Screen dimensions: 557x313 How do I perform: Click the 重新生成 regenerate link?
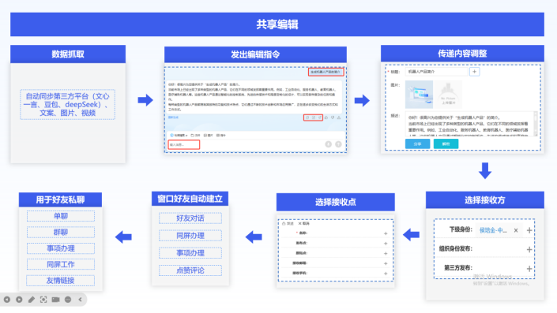[x=173, y=117]
